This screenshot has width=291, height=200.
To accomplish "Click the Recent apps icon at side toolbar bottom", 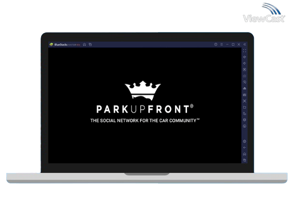I will click(245, 160).
